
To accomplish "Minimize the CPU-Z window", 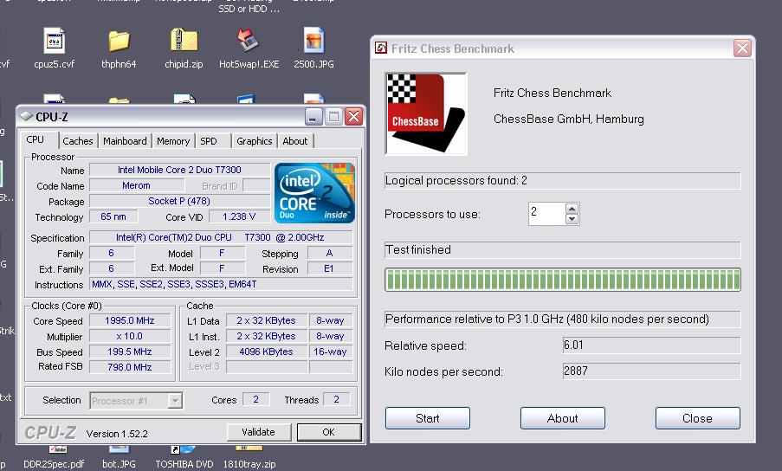I will (313, 117).
